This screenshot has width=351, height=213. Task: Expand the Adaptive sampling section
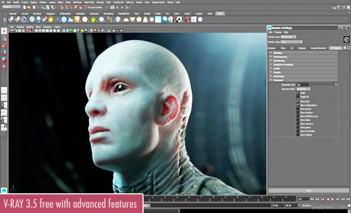303,64
